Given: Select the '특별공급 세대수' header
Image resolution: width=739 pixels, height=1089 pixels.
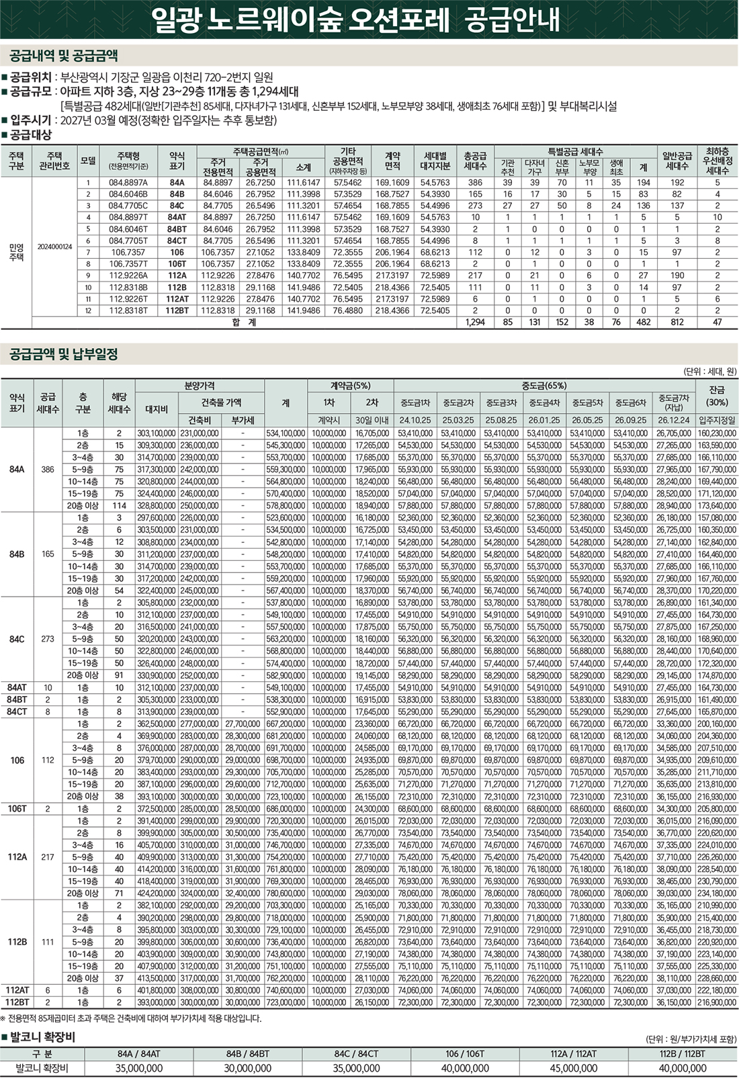Looking at the screenshot, I should (575, 151).
